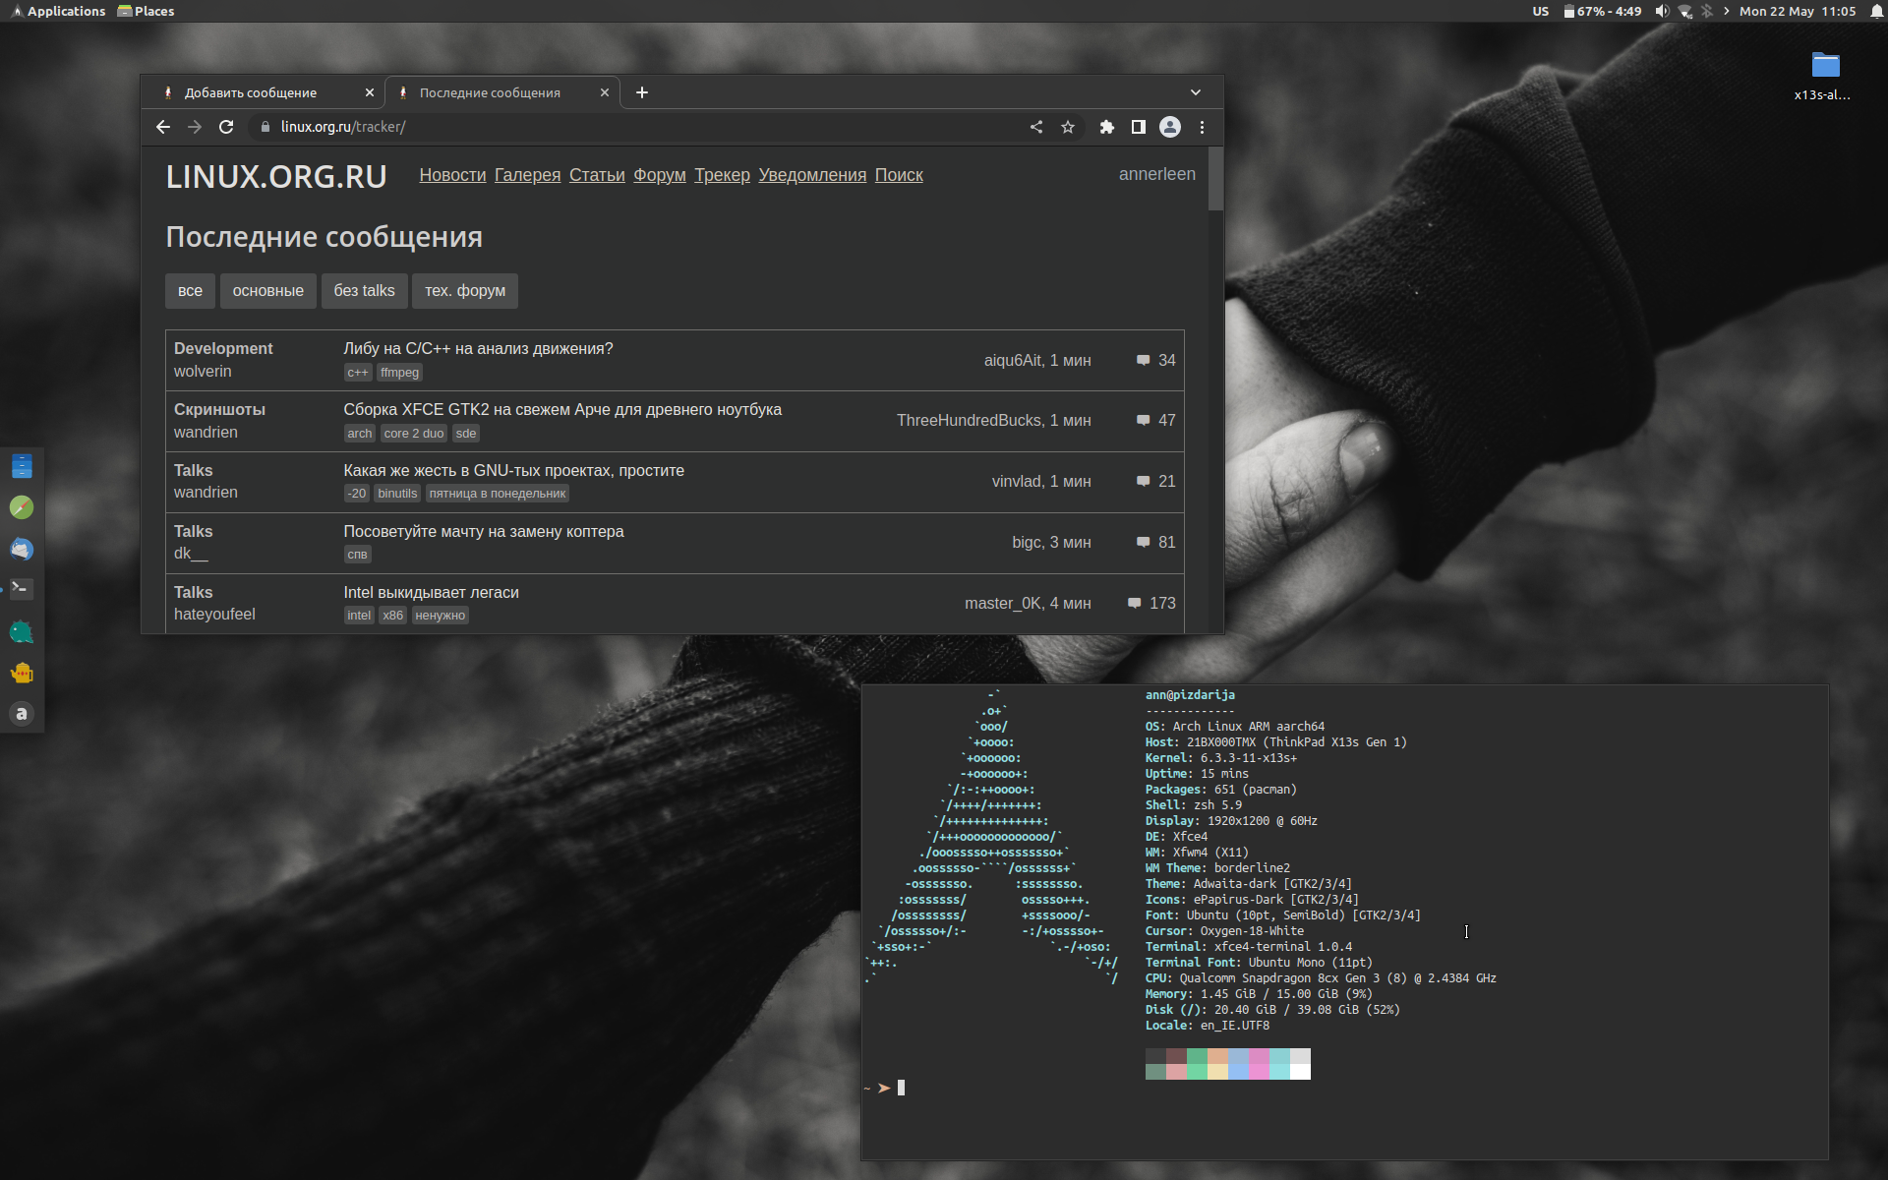
Task: Click the Bluetooth tray icon
Action: 1707,11
